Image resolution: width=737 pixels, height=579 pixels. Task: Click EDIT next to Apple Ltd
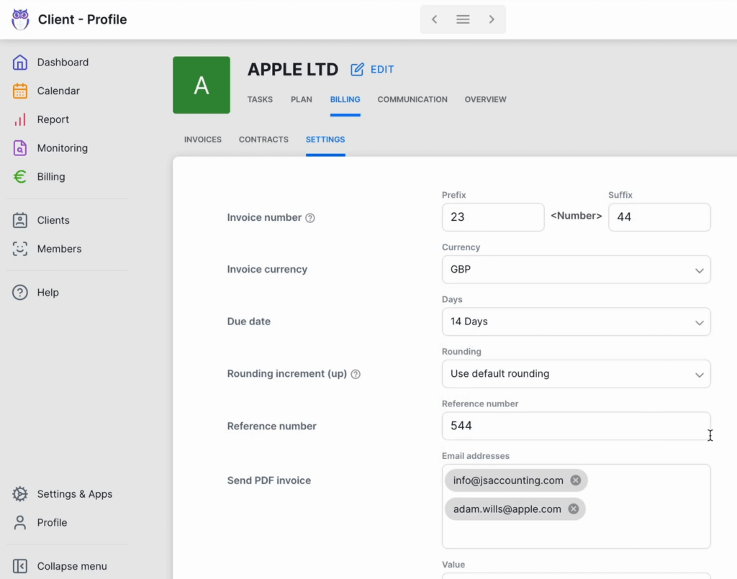coord(373,70)
